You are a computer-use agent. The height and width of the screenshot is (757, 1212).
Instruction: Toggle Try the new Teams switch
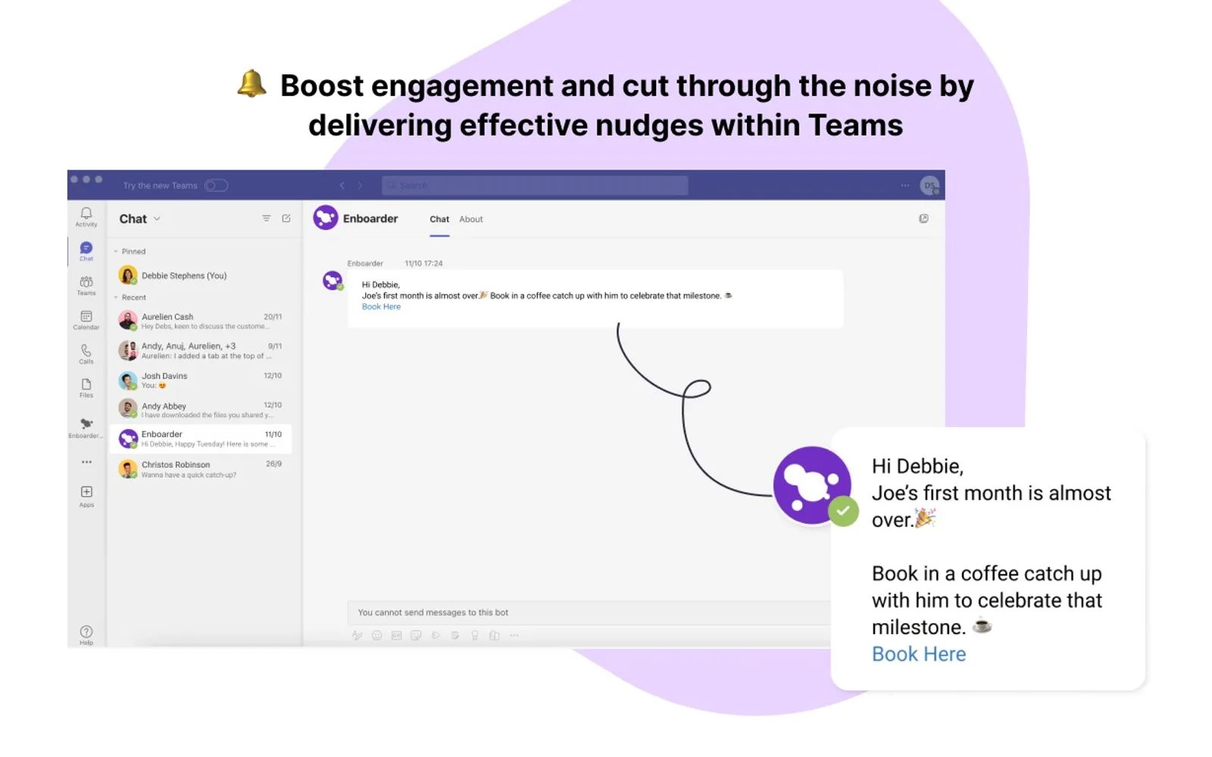tap(216, 185)
